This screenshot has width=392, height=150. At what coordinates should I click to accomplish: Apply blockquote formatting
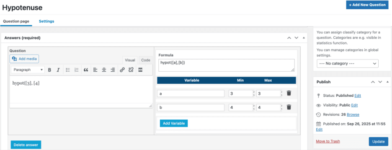point(86,70)
